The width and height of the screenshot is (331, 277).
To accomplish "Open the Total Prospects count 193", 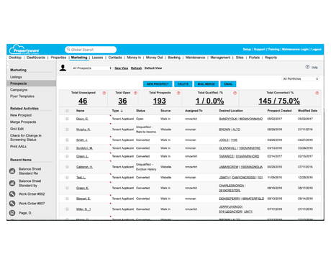I will [160, 101].
